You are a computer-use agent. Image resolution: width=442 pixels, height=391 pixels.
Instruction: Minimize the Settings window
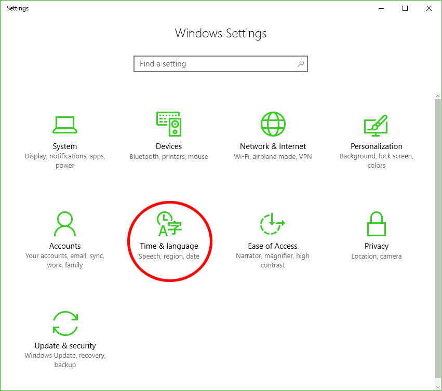click(x=381, y=8)
